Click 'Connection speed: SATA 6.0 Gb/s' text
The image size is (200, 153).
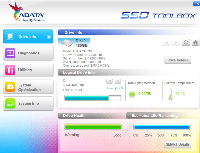pyautogui.click(x=86, y=66)
